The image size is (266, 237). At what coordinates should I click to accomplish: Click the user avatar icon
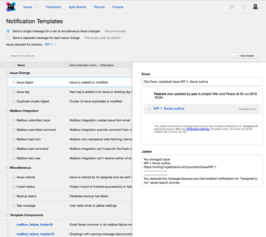[x=256, y=7]
